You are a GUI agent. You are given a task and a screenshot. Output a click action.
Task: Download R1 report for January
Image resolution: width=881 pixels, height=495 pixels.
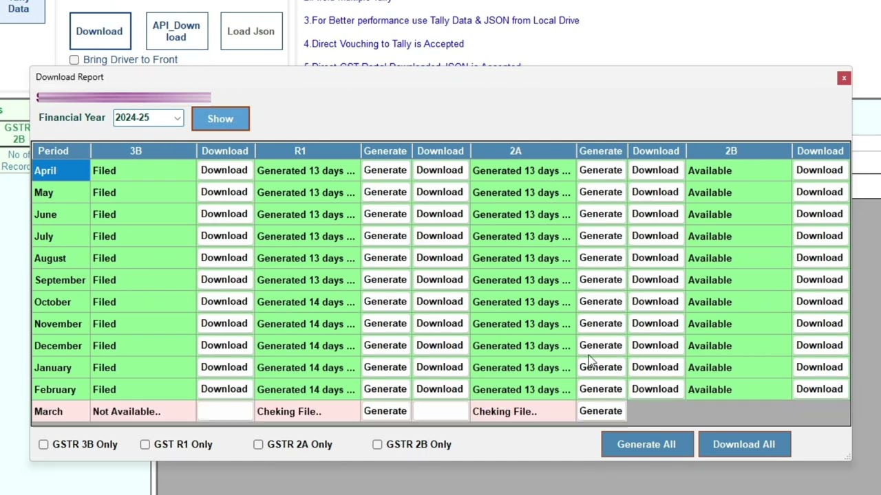(x=440, y=366)
